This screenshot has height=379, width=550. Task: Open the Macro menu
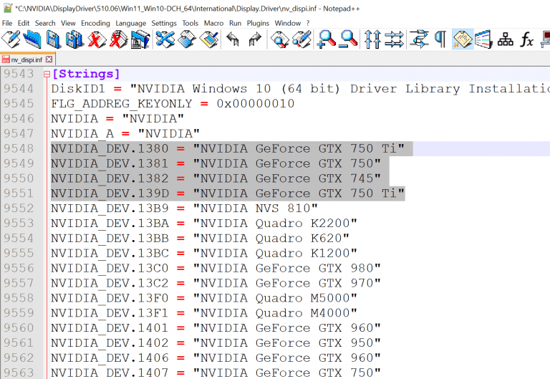pyautogui.click(x=213, y=23)
